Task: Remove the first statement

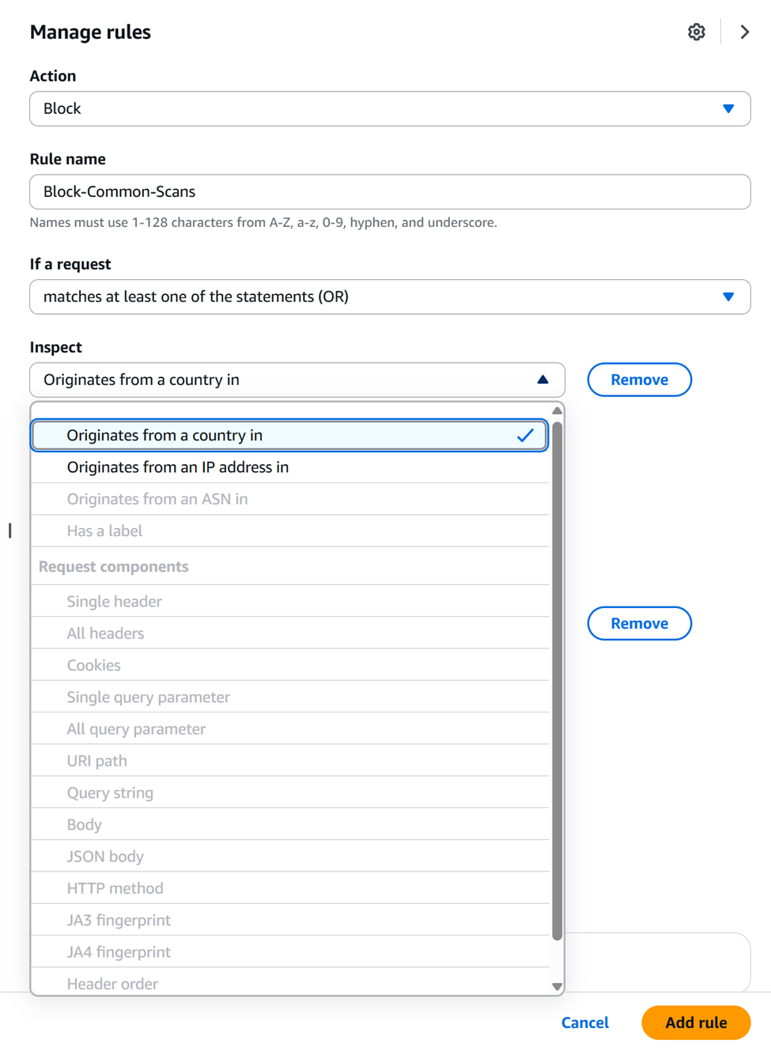Action: pyautogui.click(x=639, y=380)
